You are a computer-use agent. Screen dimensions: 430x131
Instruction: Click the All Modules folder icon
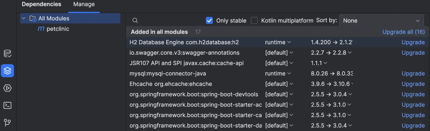[x=33, y=18]
